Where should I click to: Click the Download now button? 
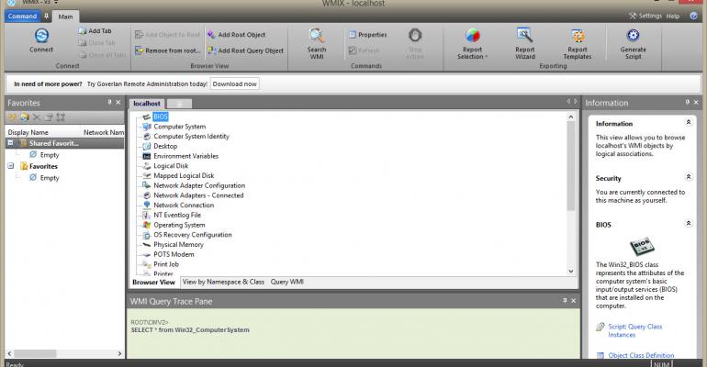234,83
